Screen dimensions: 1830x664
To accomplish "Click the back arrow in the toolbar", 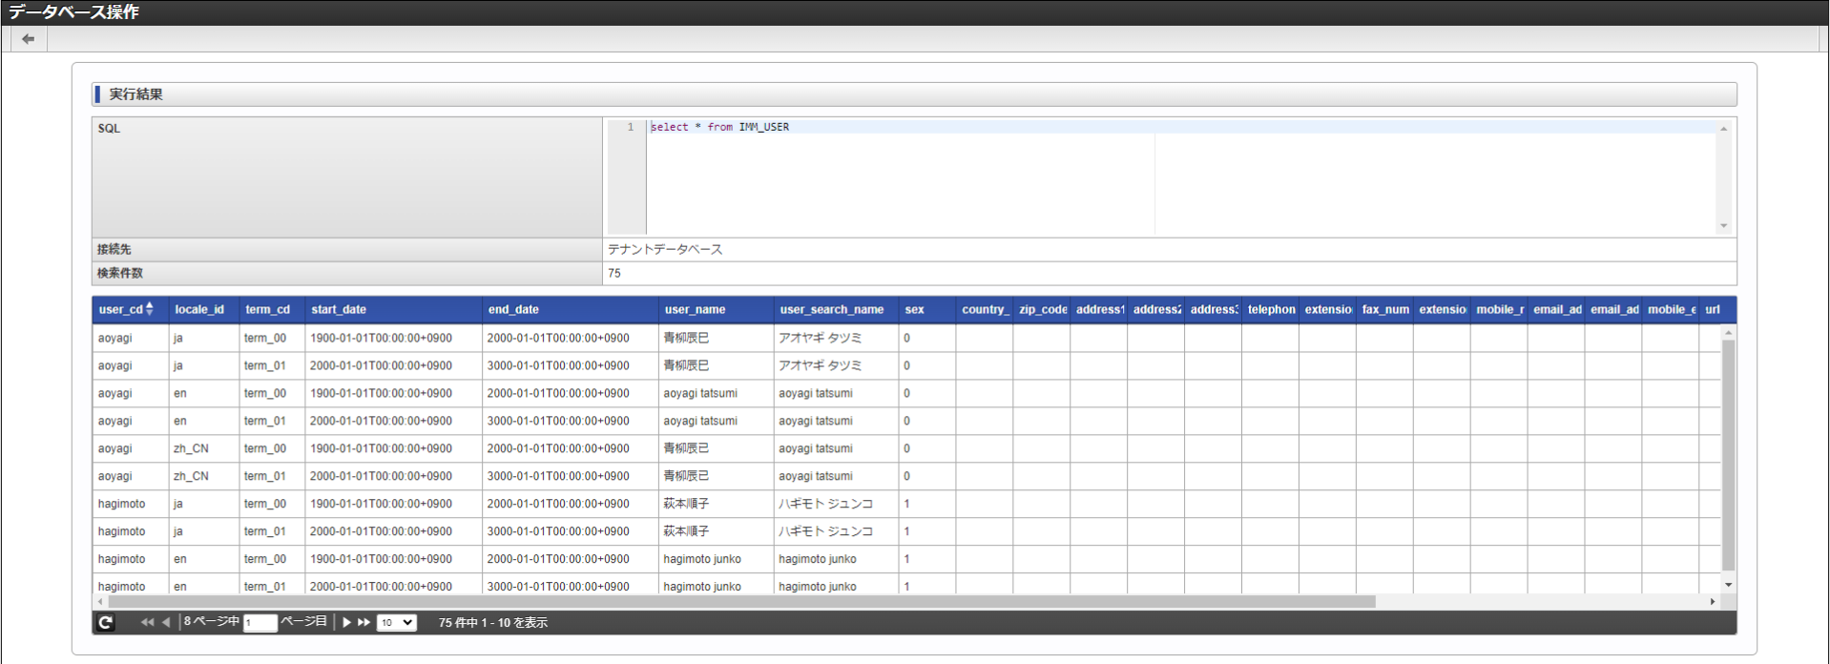I will pos(28,39).
